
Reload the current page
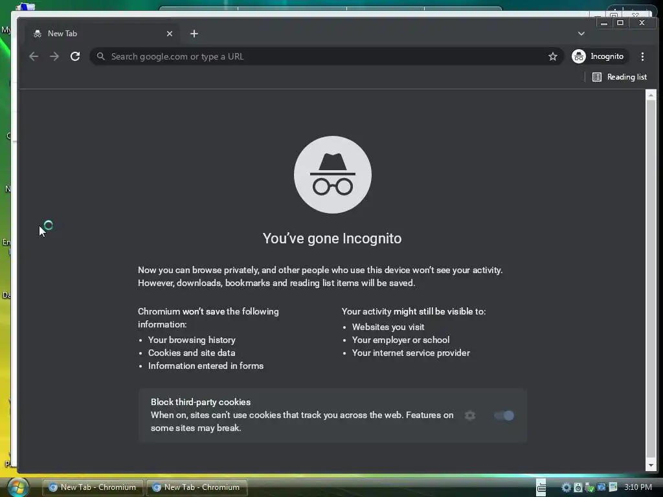pos(75,56)
